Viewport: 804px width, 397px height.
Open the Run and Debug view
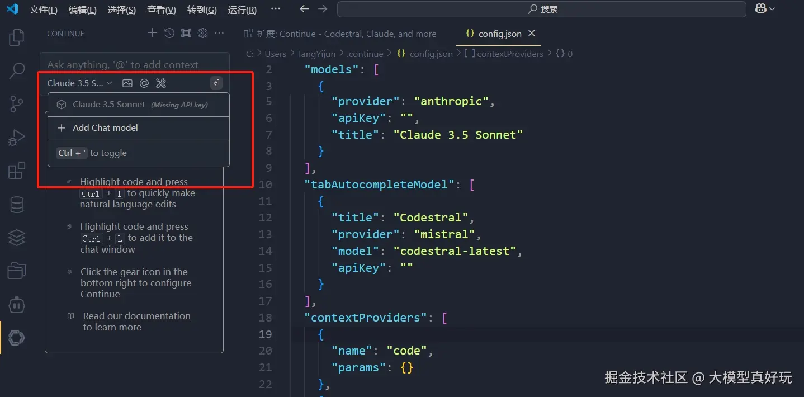pos(17,137)
